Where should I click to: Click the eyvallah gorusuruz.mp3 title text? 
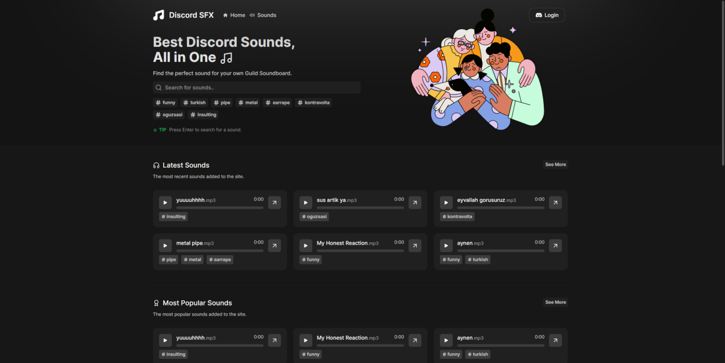486,200
